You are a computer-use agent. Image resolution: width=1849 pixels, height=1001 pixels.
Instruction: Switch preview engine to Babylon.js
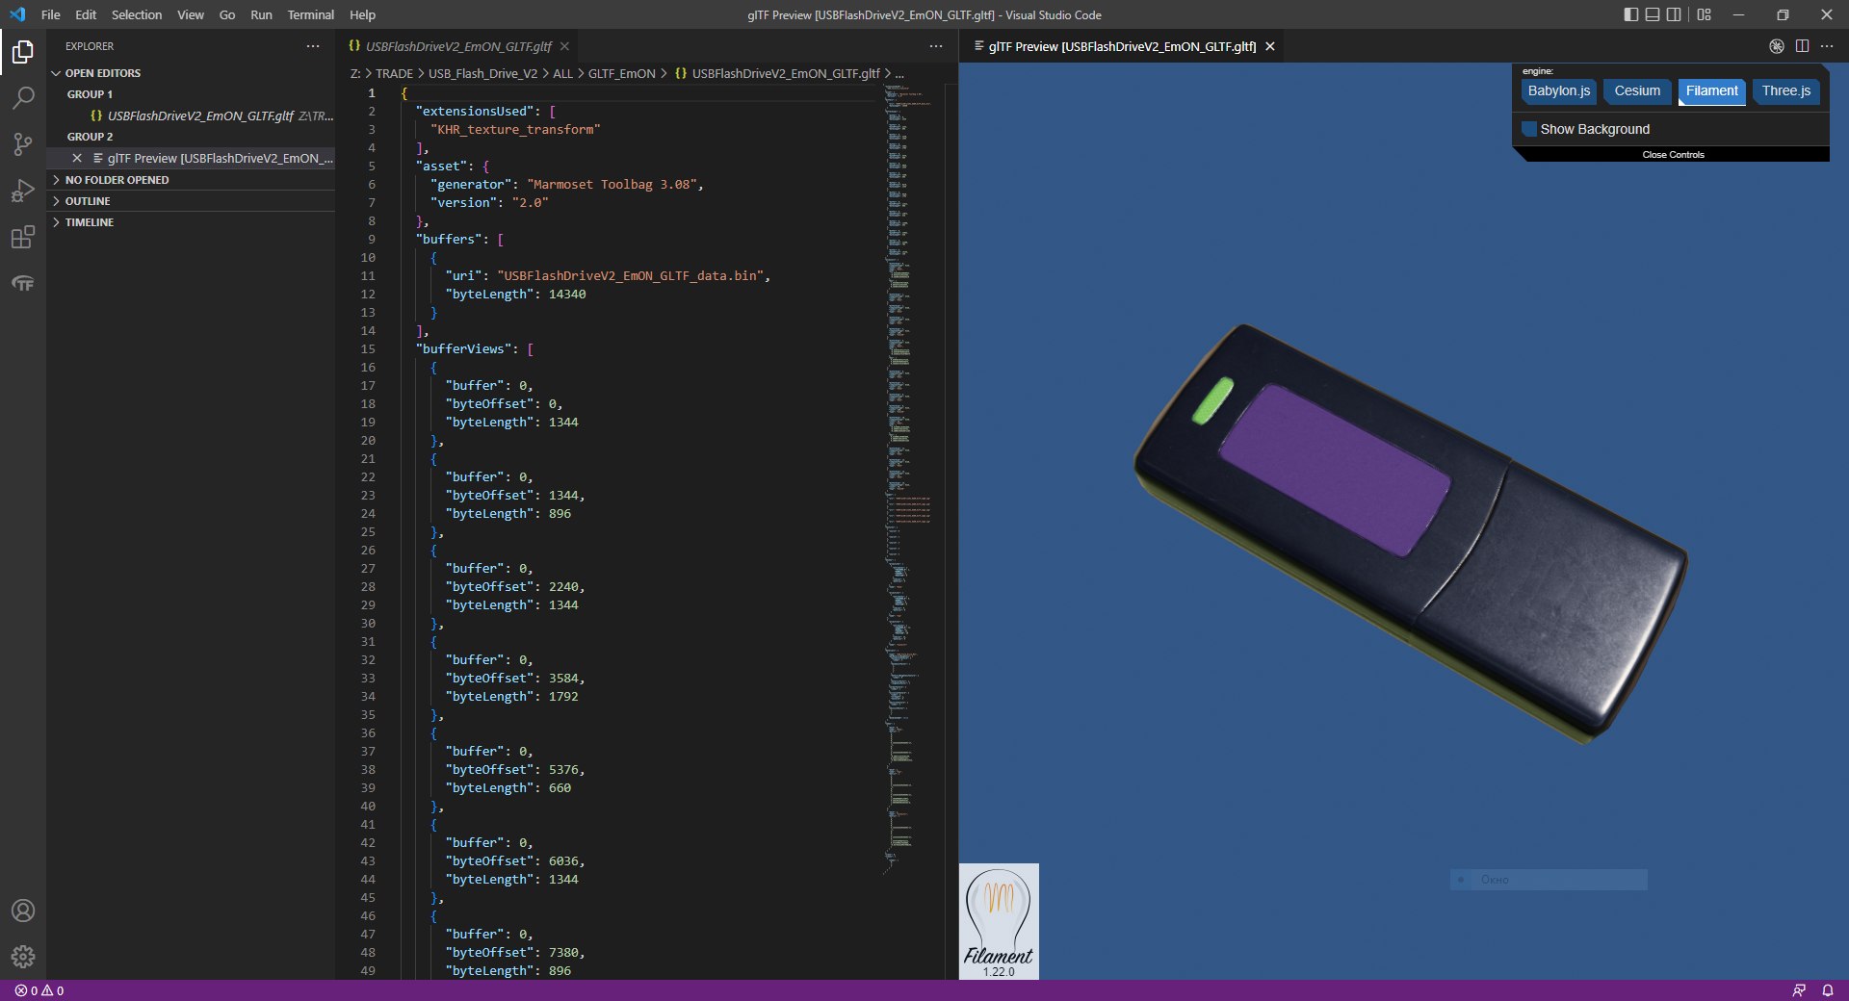click(1559, 91)
